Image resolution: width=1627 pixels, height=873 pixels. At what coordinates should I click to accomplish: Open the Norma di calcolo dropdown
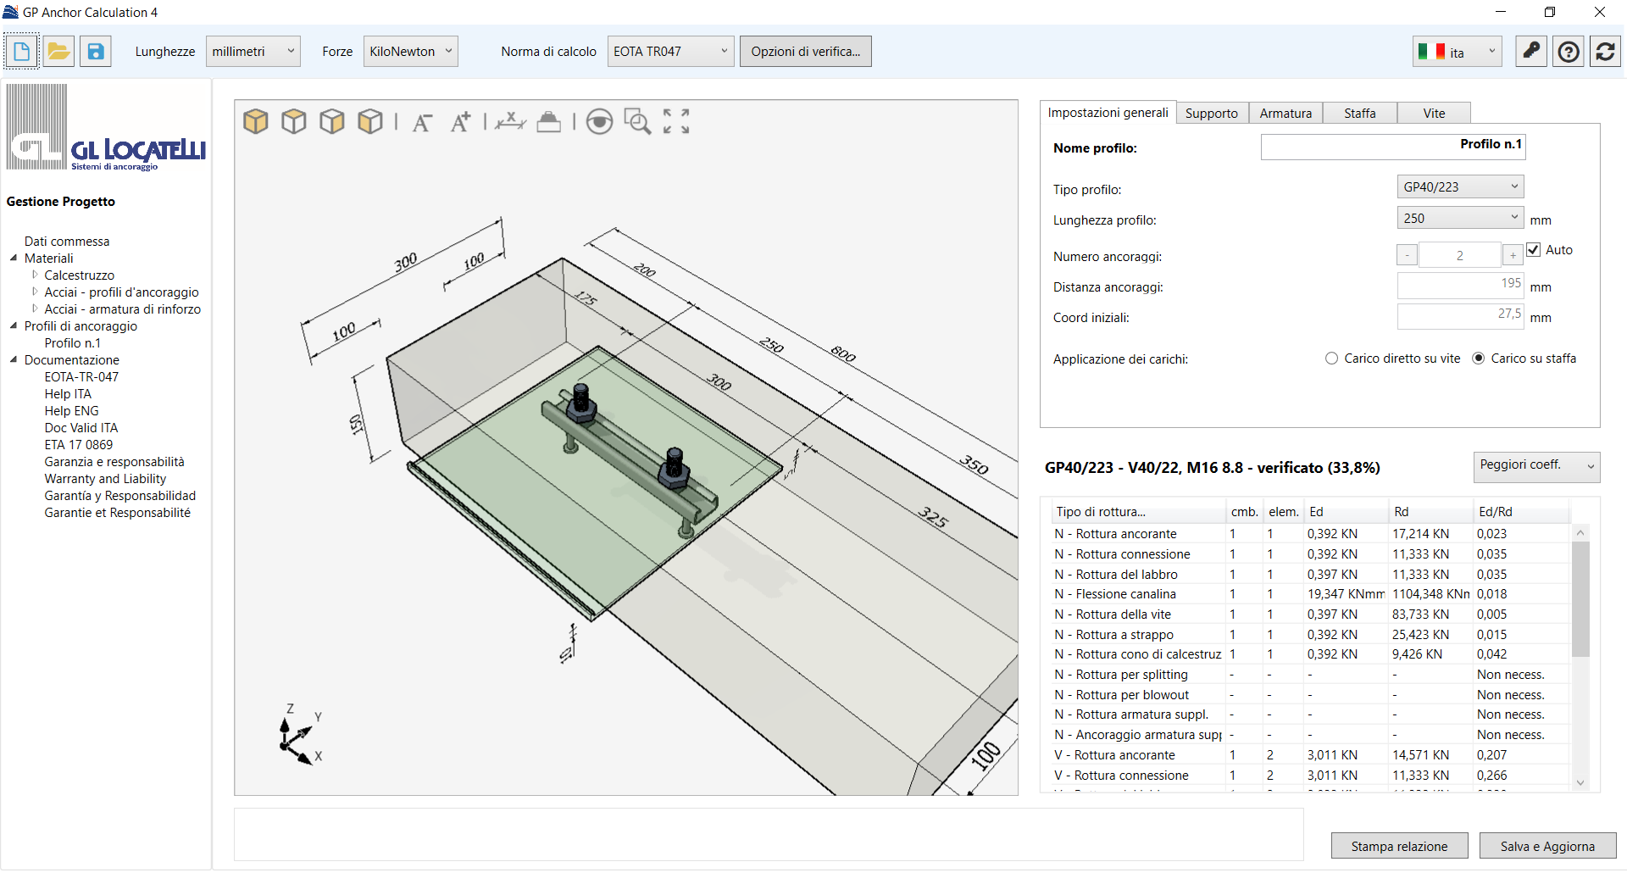coord(670,52)
